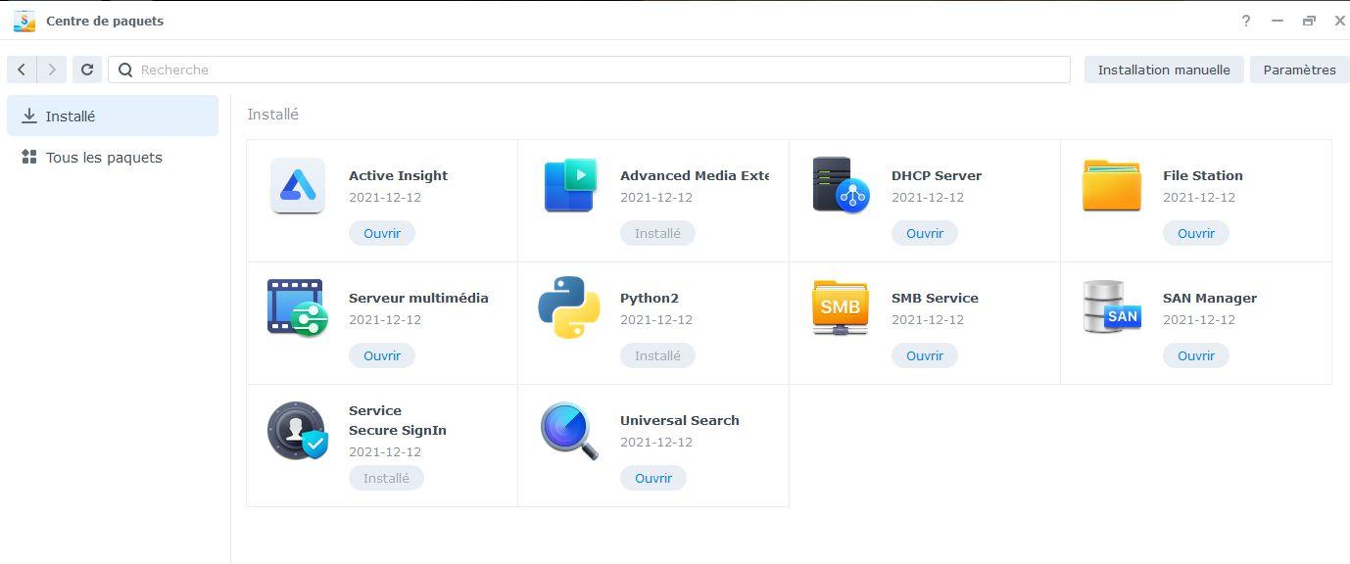Click the DHCP Server package title
This screenshot has height=564, width=1350.
tap(937, 175)
